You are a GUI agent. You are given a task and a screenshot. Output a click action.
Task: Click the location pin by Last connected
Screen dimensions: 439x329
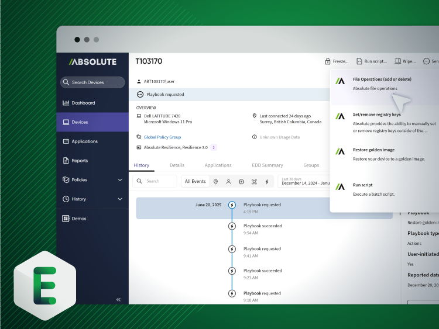(254, 116)
